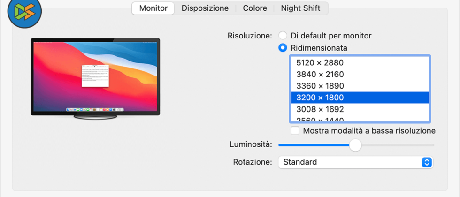Viewport: 460px width, 197px height.
Task: Enable 'Mostra modalità a bassa risoluzione' checkbox
Action: (295, 131)
